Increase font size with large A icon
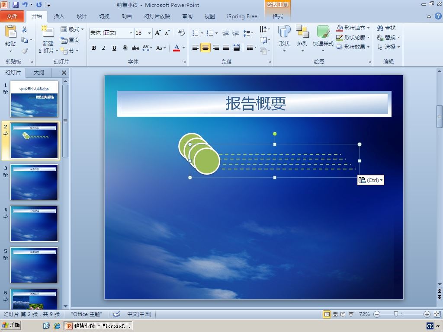The height and width of the screenshot is (332, 443). click(x=157, y=33)
